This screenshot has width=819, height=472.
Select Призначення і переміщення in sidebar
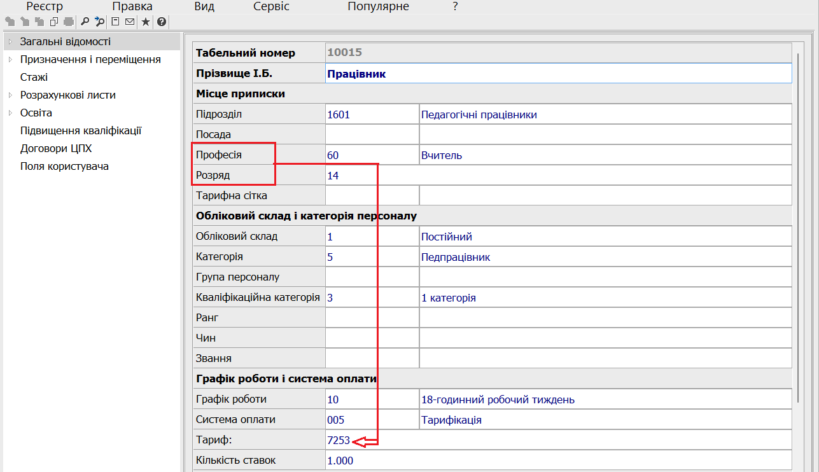tap(90, 60)
